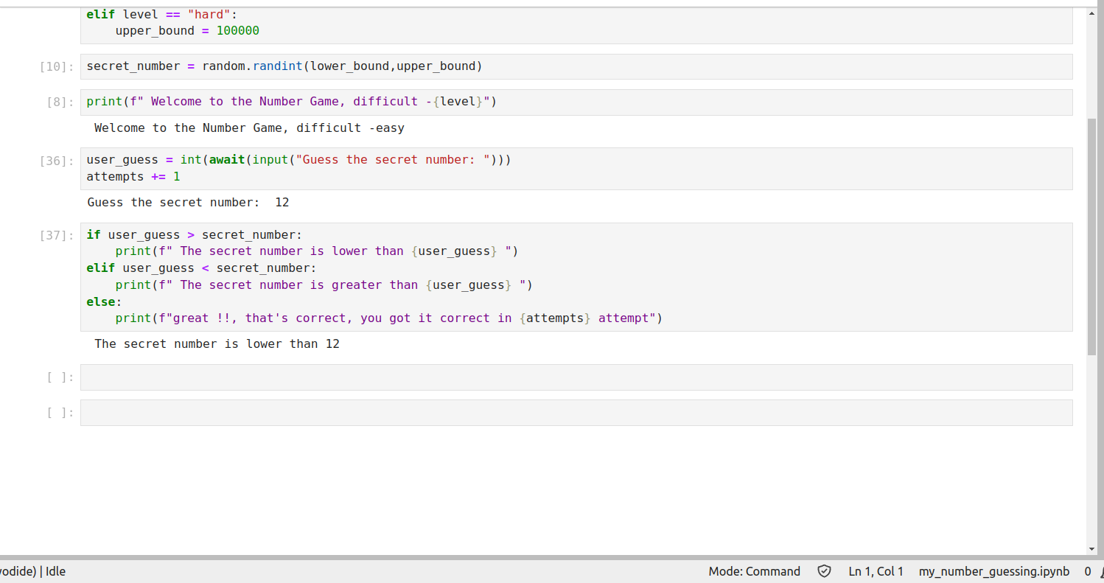1104x583 pixels.
Task: Select the Welcome print statement cell
Action: [575, 102]
